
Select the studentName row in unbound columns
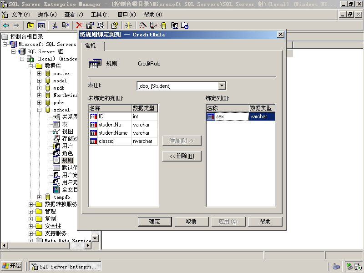(123, 133)
